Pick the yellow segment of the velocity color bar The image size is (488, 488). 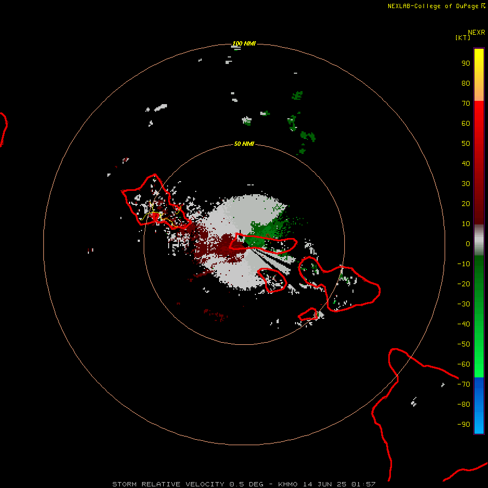pyautogui.click(x=479, y=75)
